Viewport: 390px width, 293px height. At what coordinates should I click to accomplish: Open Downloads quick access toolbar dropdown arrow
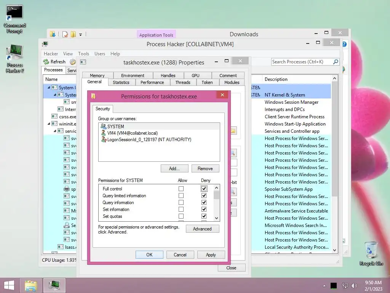tap(81, 35)
